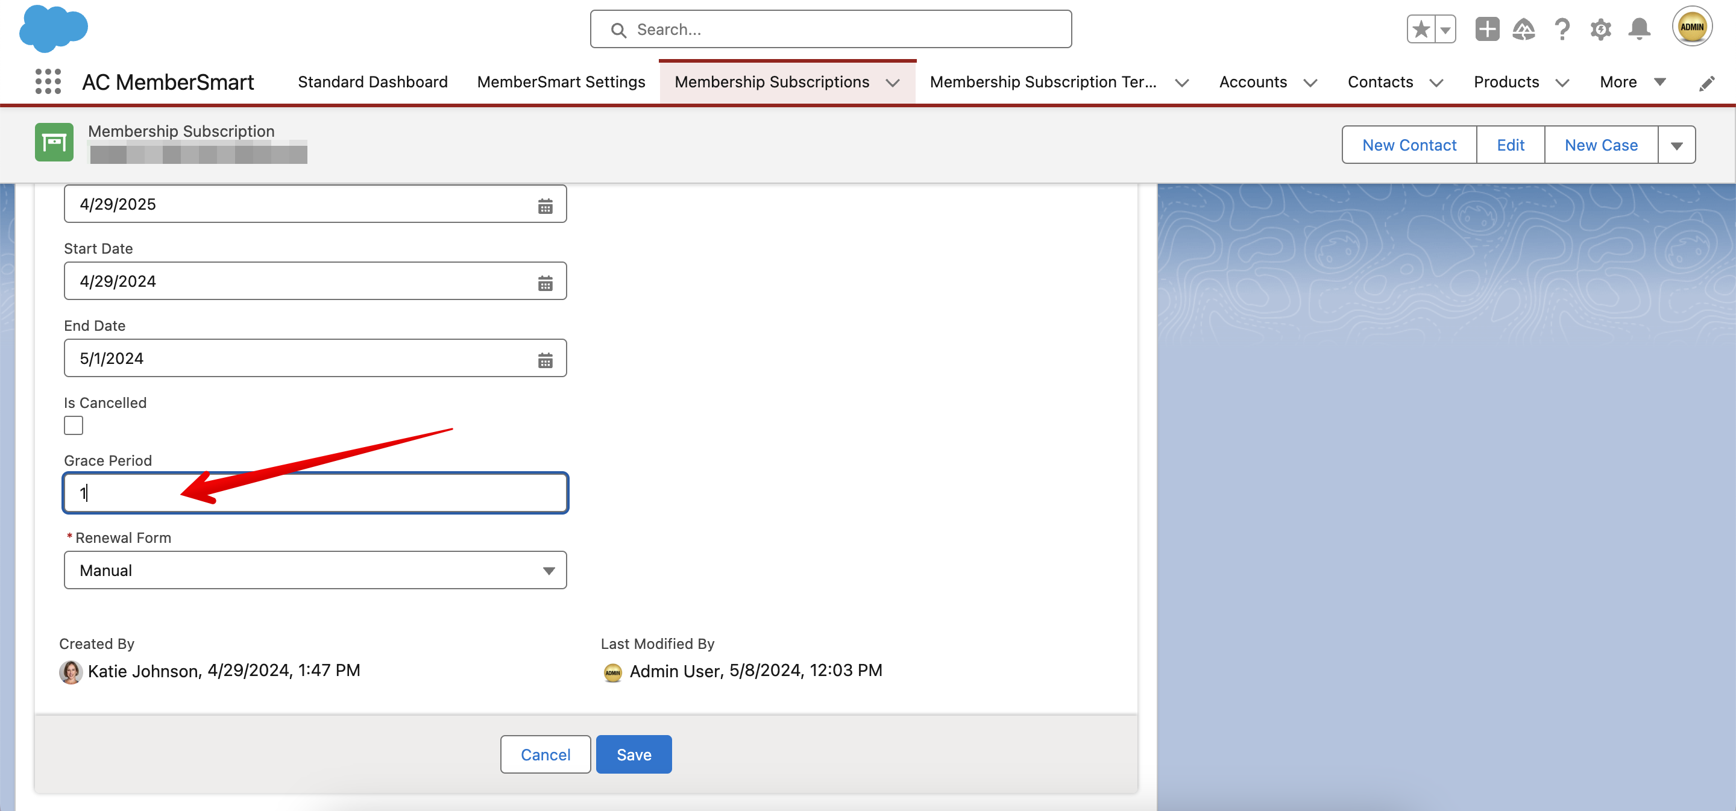Click the AC MemberSmart app name
This screenshot has width=1736, height=811.
pos(168,82)
